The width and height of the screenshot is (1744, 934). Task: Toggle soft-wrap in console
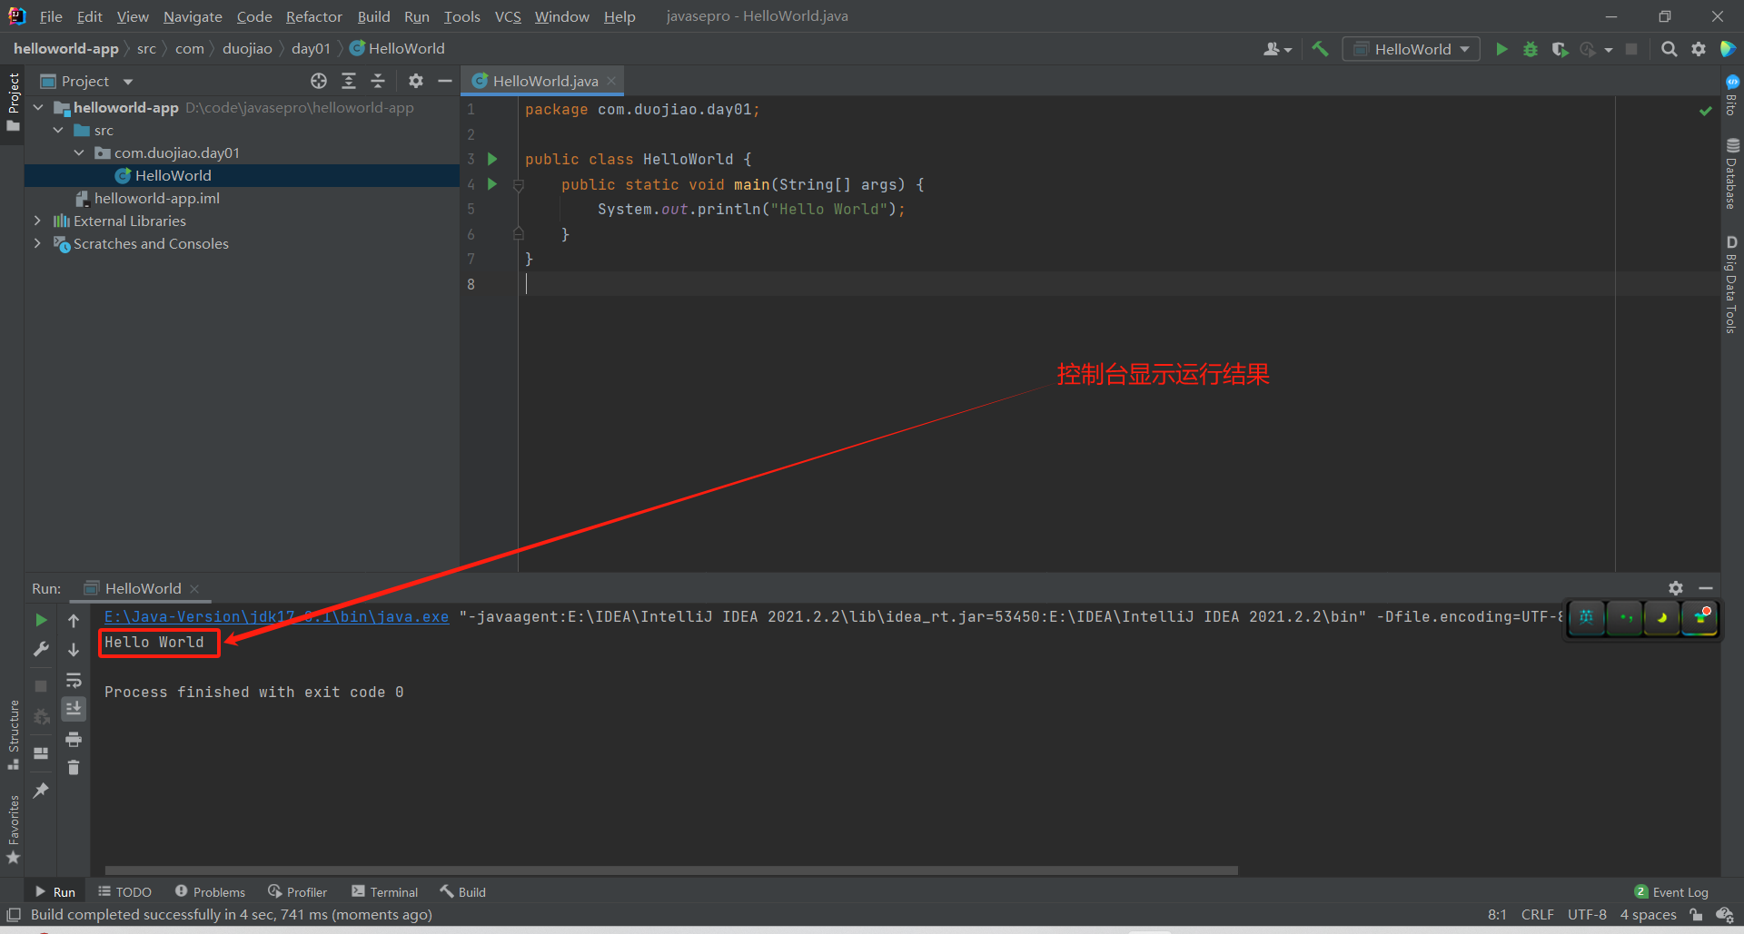coord(74,680)
